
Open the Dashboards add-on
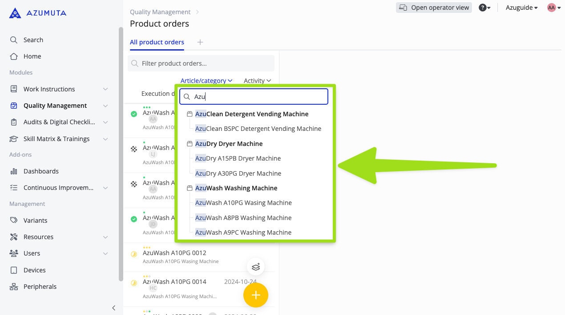pos(41,171)
